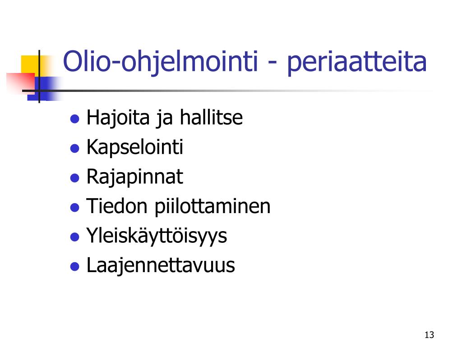Click the "Kapselointi" bullet item
The image size is (462, 346).
tap(134, 147)
